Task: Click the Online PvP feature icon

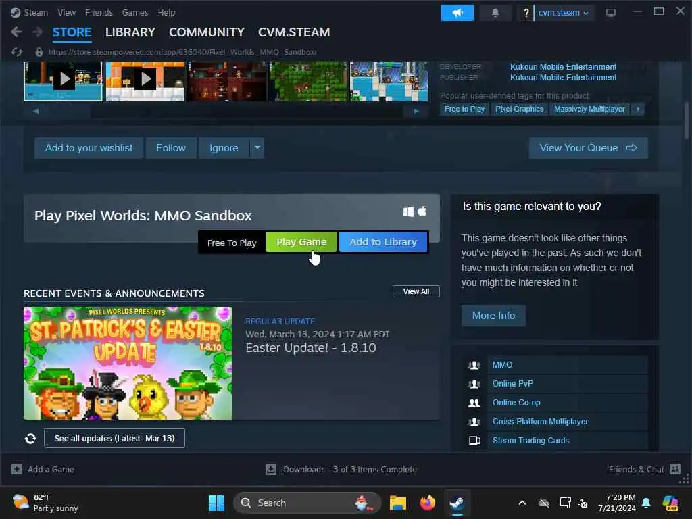Action: [474, 384]
